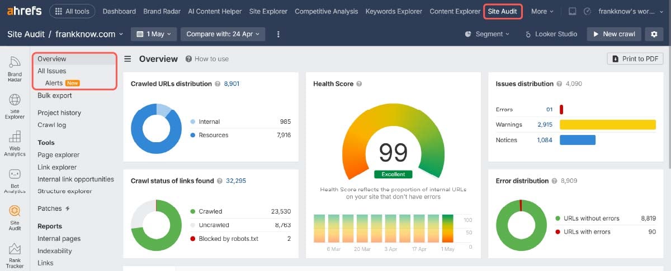Open All Issues in the left menu
671x271 pixels.
click(x=52, y=71)
